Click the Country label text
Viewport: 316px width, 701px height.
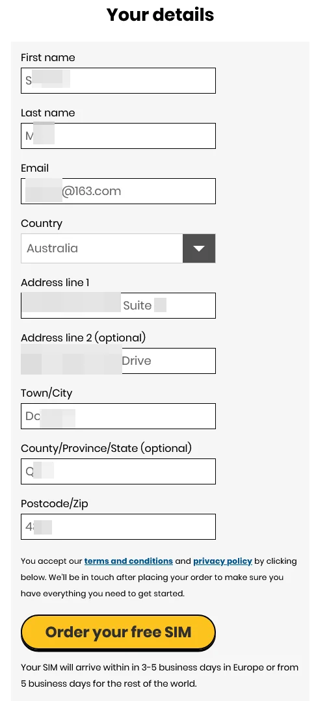(x=42, y=224)
